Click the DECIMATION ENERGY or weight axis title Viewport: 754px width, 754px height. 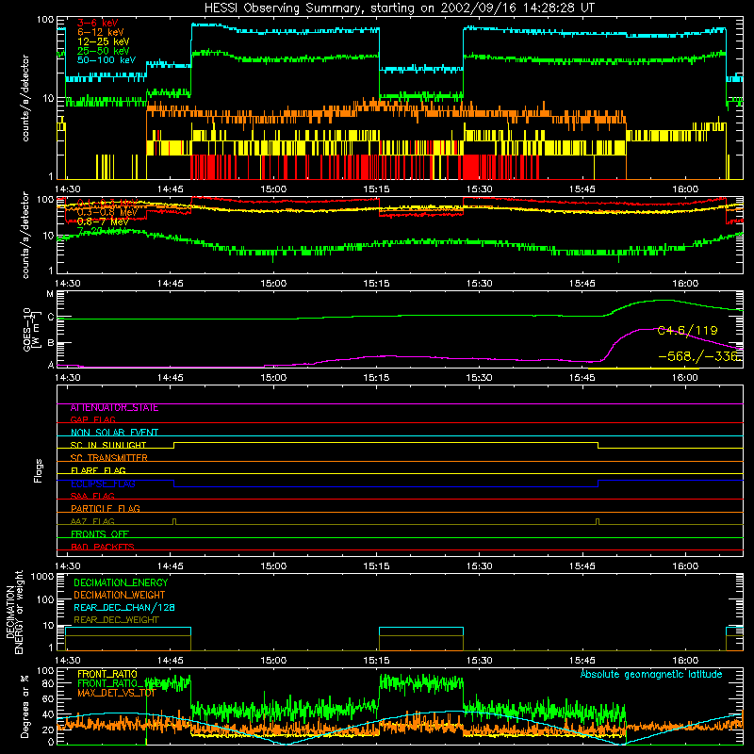pos(14,612)
